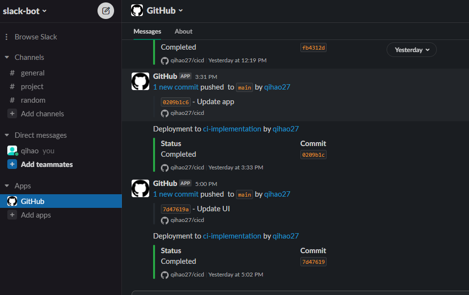Open the Yesterday date jump dropdown
Screen dimensions: 469x295
click(411, 50)
